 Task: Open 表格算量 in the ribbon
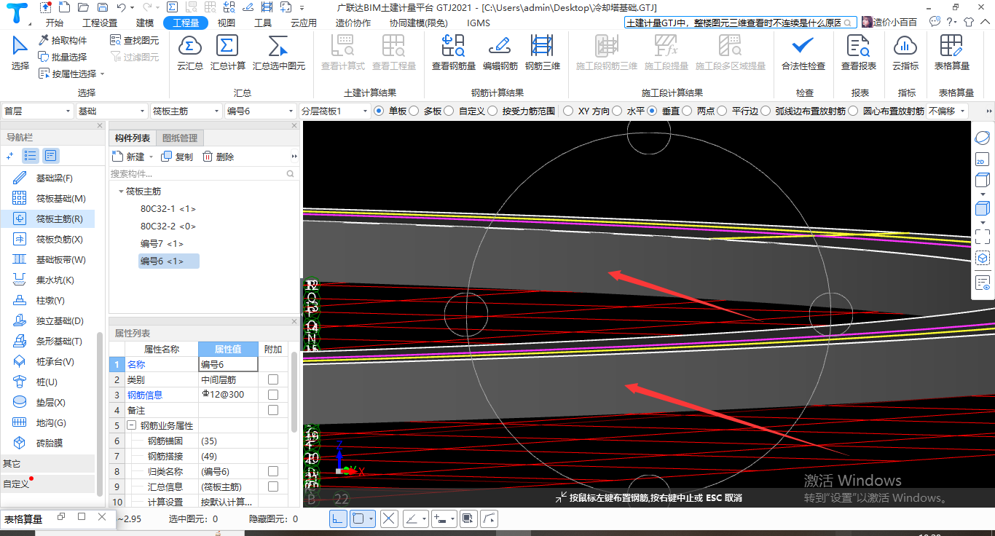[952, 52]
